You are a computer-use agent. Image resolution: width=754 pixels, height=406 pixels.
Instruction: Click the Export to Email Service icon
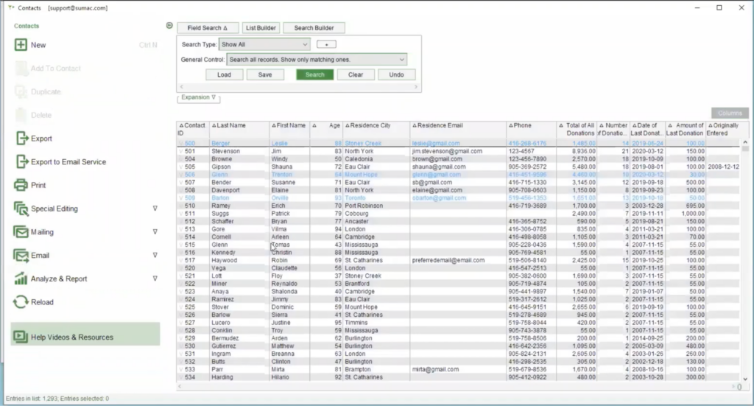pyautogui.click(x=21, y=161)
